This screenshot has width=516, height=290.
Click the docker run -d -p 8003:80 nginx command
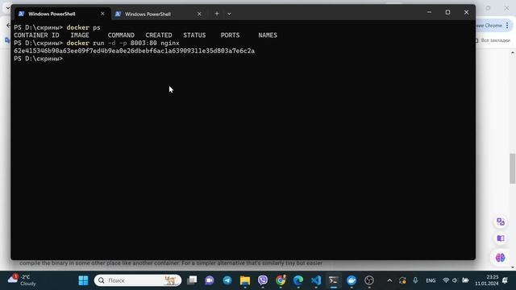[x=123, y=43]
